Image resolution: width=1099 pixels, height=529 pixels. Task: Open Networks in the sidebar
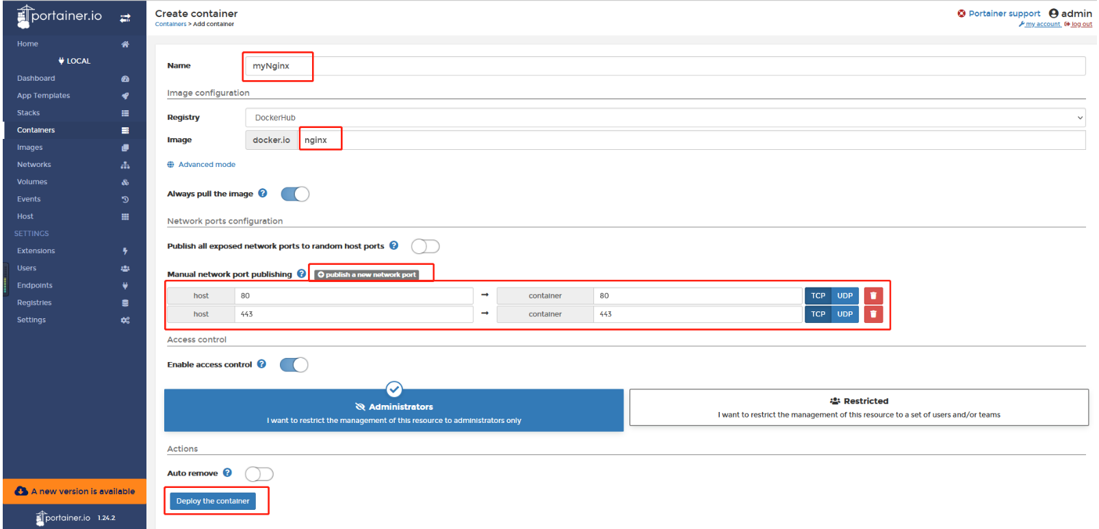(x=34, y=165)
